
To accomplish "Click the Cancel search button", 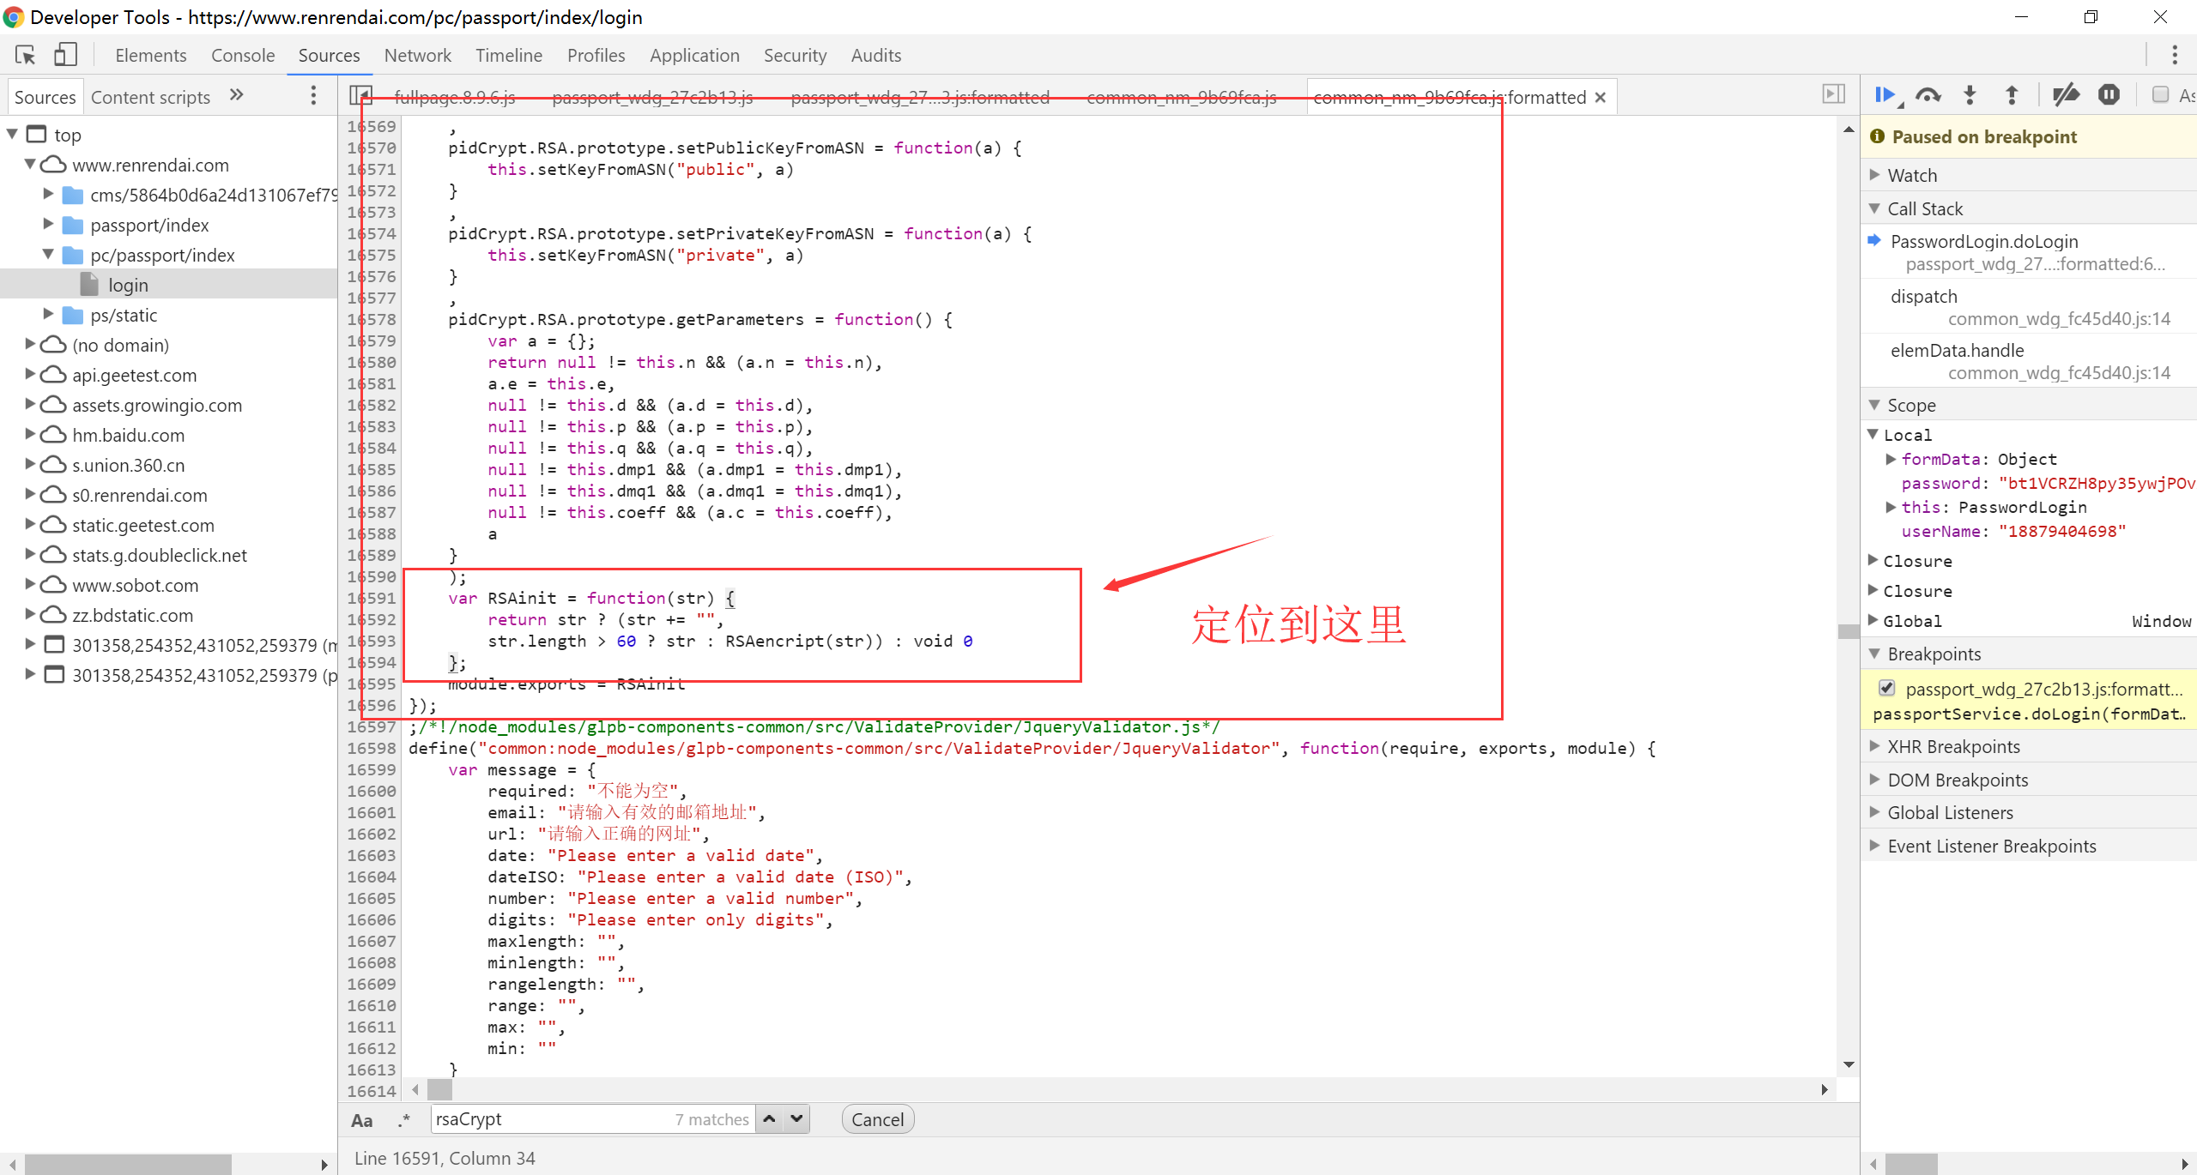I will coord(877,1119).
